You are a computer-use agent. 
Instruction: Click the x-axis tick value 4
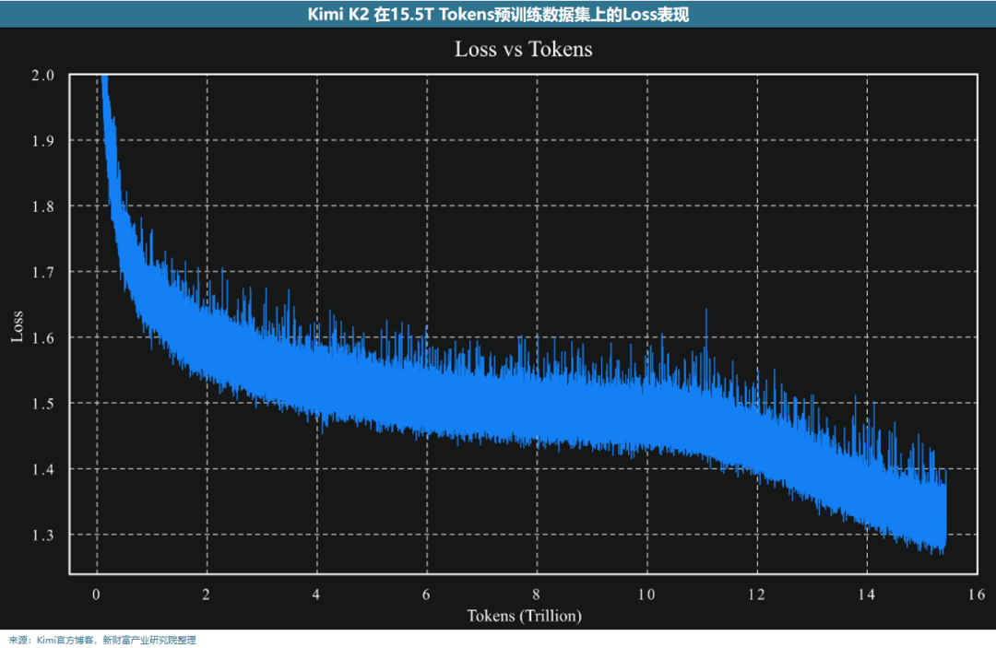tap(315, 595)
